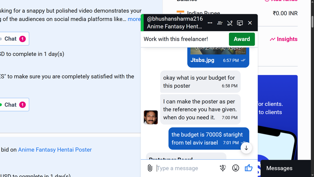Expand description with the more link
The image size is (314, 177).
(x=134, y=19)
